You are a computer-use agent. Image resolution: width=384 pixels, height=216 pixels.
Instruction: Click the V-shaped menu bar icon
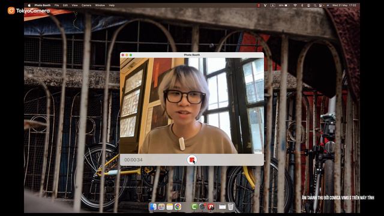click(265, 5)
